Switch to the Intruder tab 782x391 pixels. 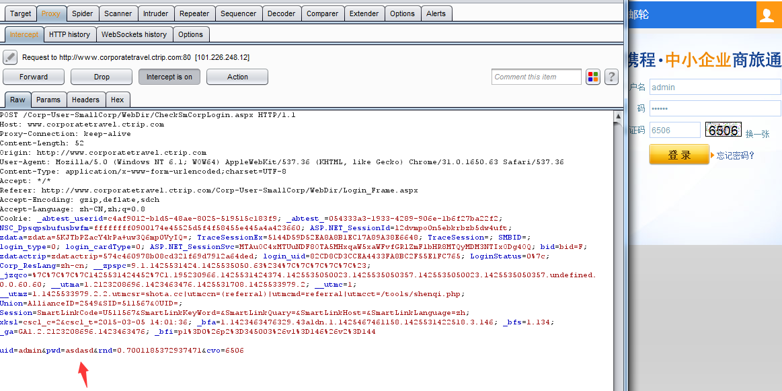pyautogui.click(x=155, y=13)
